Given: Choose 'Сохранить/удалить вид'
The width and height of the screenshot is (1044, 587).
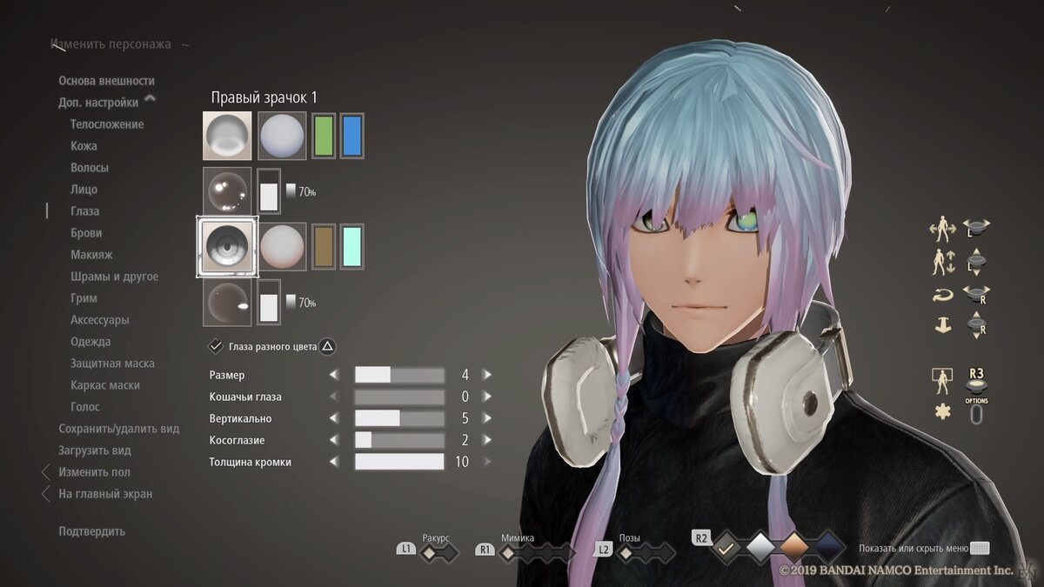Looking at the screenshot, I should [x=119, y=429].
